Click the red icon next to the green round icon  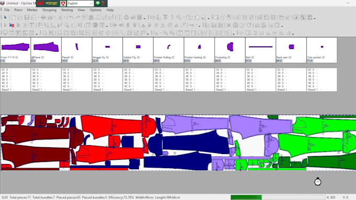[104, 3]
